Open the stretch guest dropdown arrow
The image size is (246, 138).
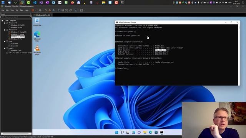tap(84, 10)
